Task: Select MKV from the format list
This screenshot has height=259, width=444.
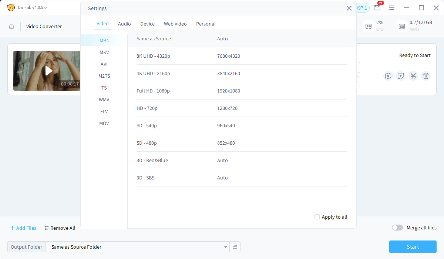Action: coord(104,52)
